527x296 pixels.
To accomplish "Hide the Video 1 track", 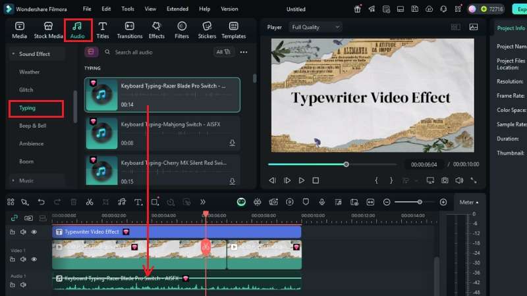I will point(34,259).
